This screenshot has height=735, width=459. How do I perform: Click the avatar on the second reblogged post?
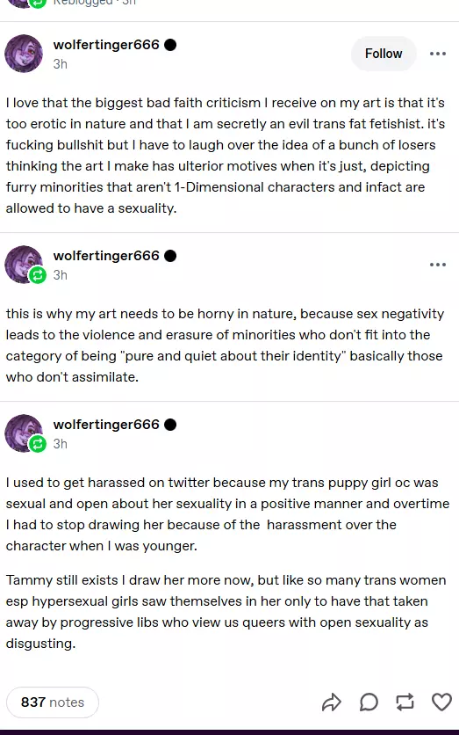[23, 264]
